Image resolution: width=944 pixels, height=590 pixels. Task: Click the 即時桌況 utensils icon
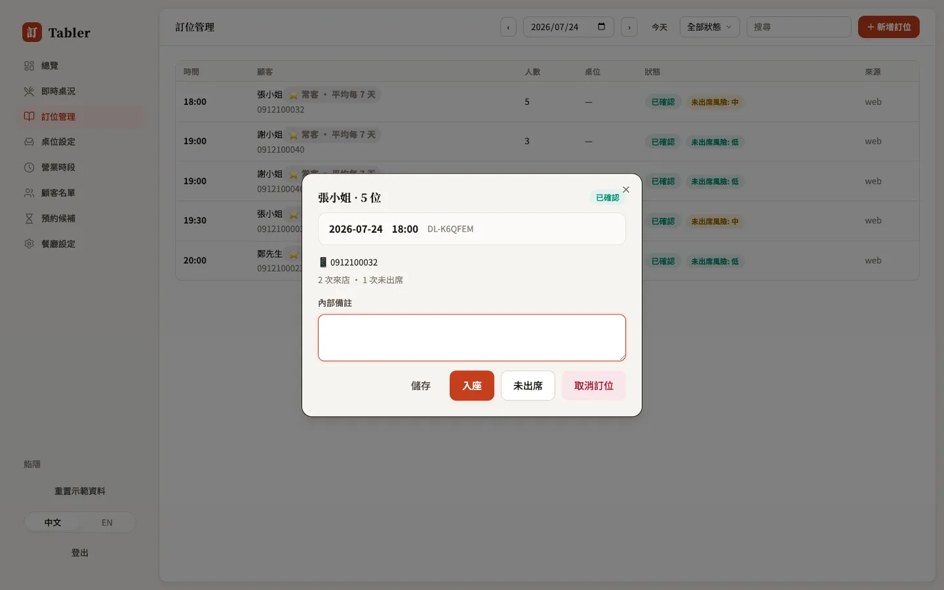click(29, 91)
